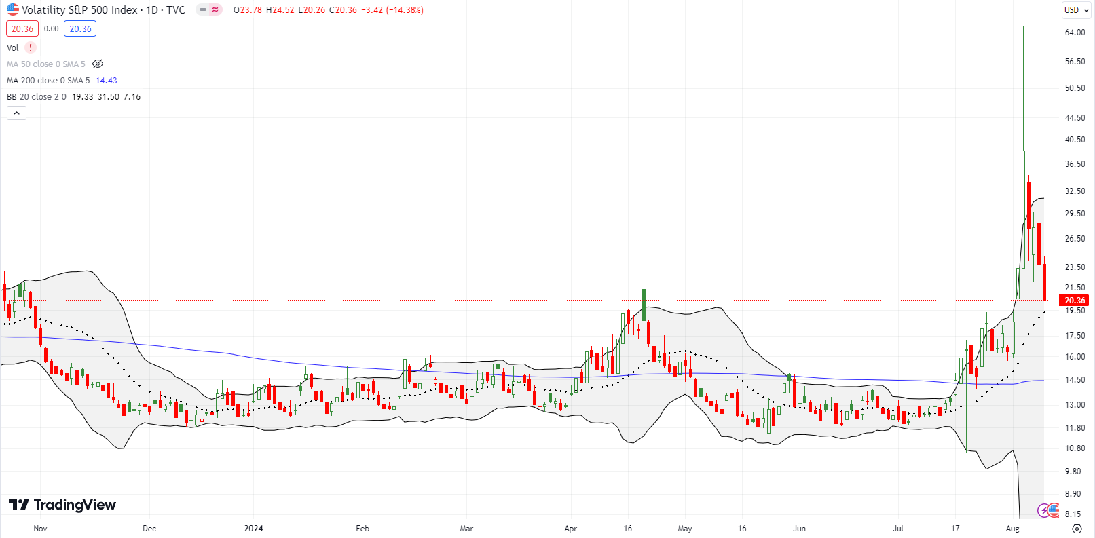Click the 0.00 spread value
Viewport: 1095px width, 538px height.
coord(51,28)
